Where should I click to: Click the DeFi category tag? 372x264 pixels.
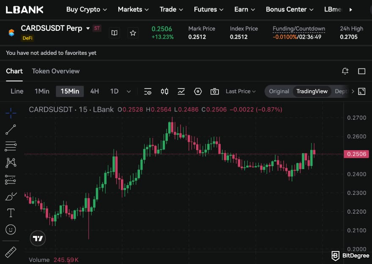pyautogui.click(x=27, y=38)
